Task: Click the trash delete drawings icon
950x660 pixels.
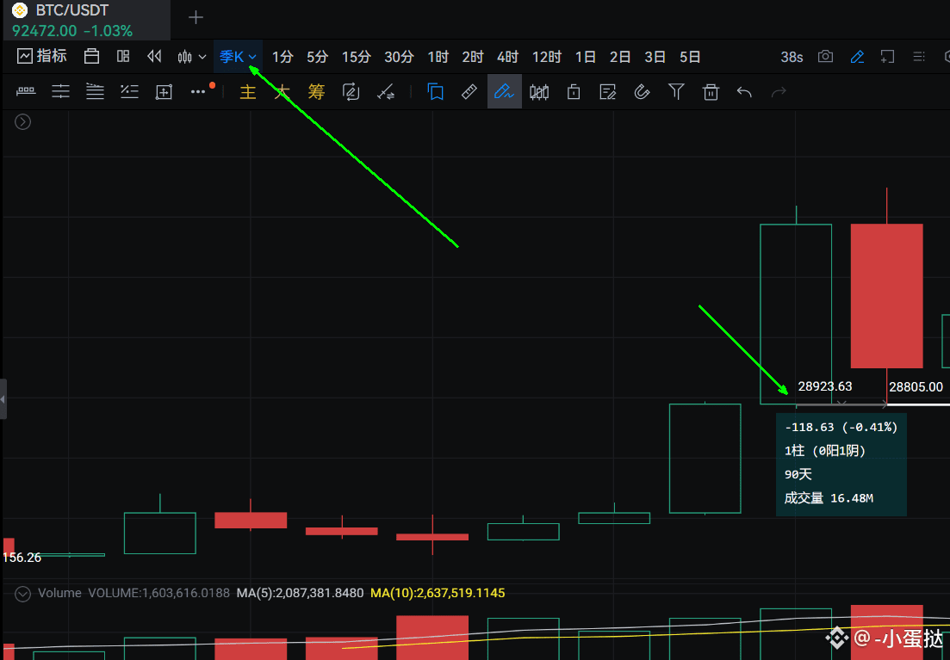Action: pyautogui.click(x=711, y=92)
